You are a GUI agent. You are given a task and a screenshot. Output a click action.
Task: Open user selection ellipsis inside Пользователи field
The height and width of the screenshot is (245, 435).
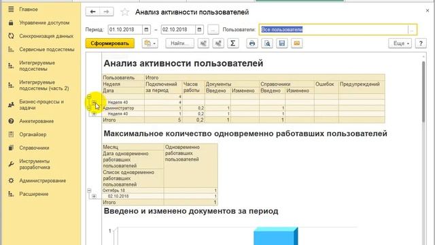point(412,29)
